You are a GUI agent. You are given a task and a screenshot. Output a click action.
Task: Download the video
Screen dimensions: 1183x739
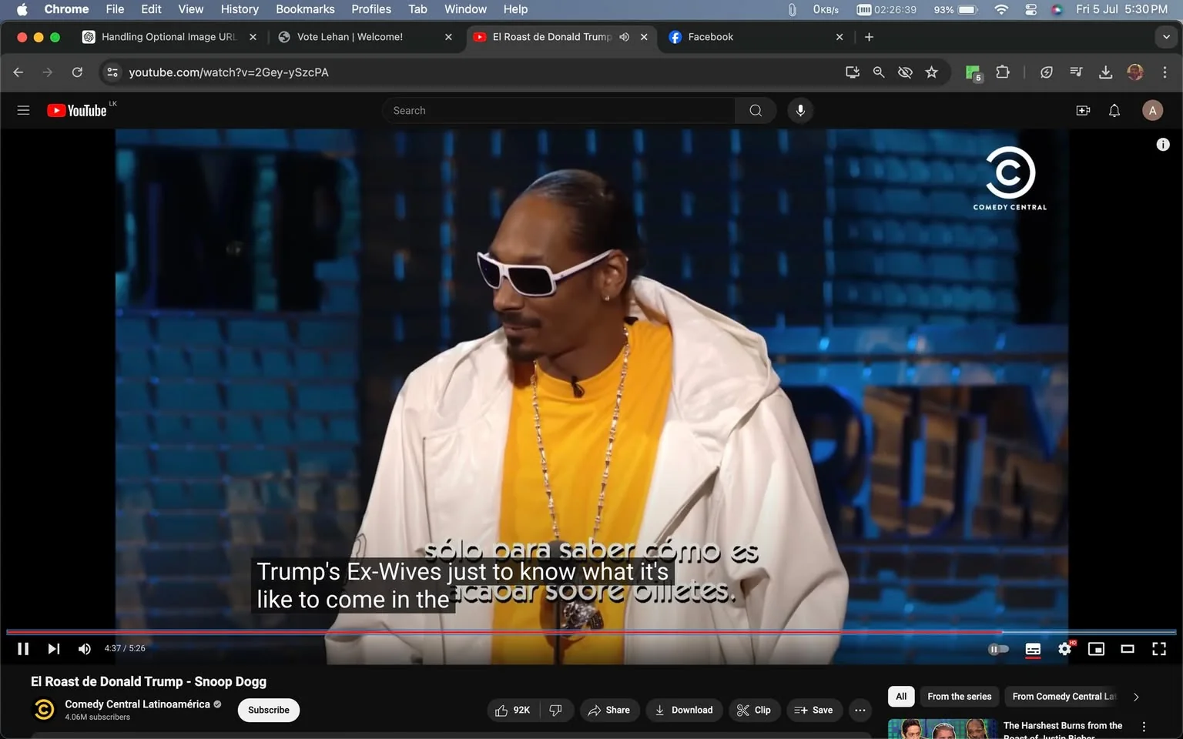[x=684, y=710]
